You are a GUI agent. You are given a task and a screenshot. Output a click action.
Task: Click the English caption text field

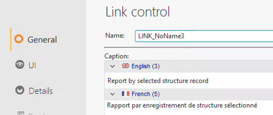click(x=187, y=80)
